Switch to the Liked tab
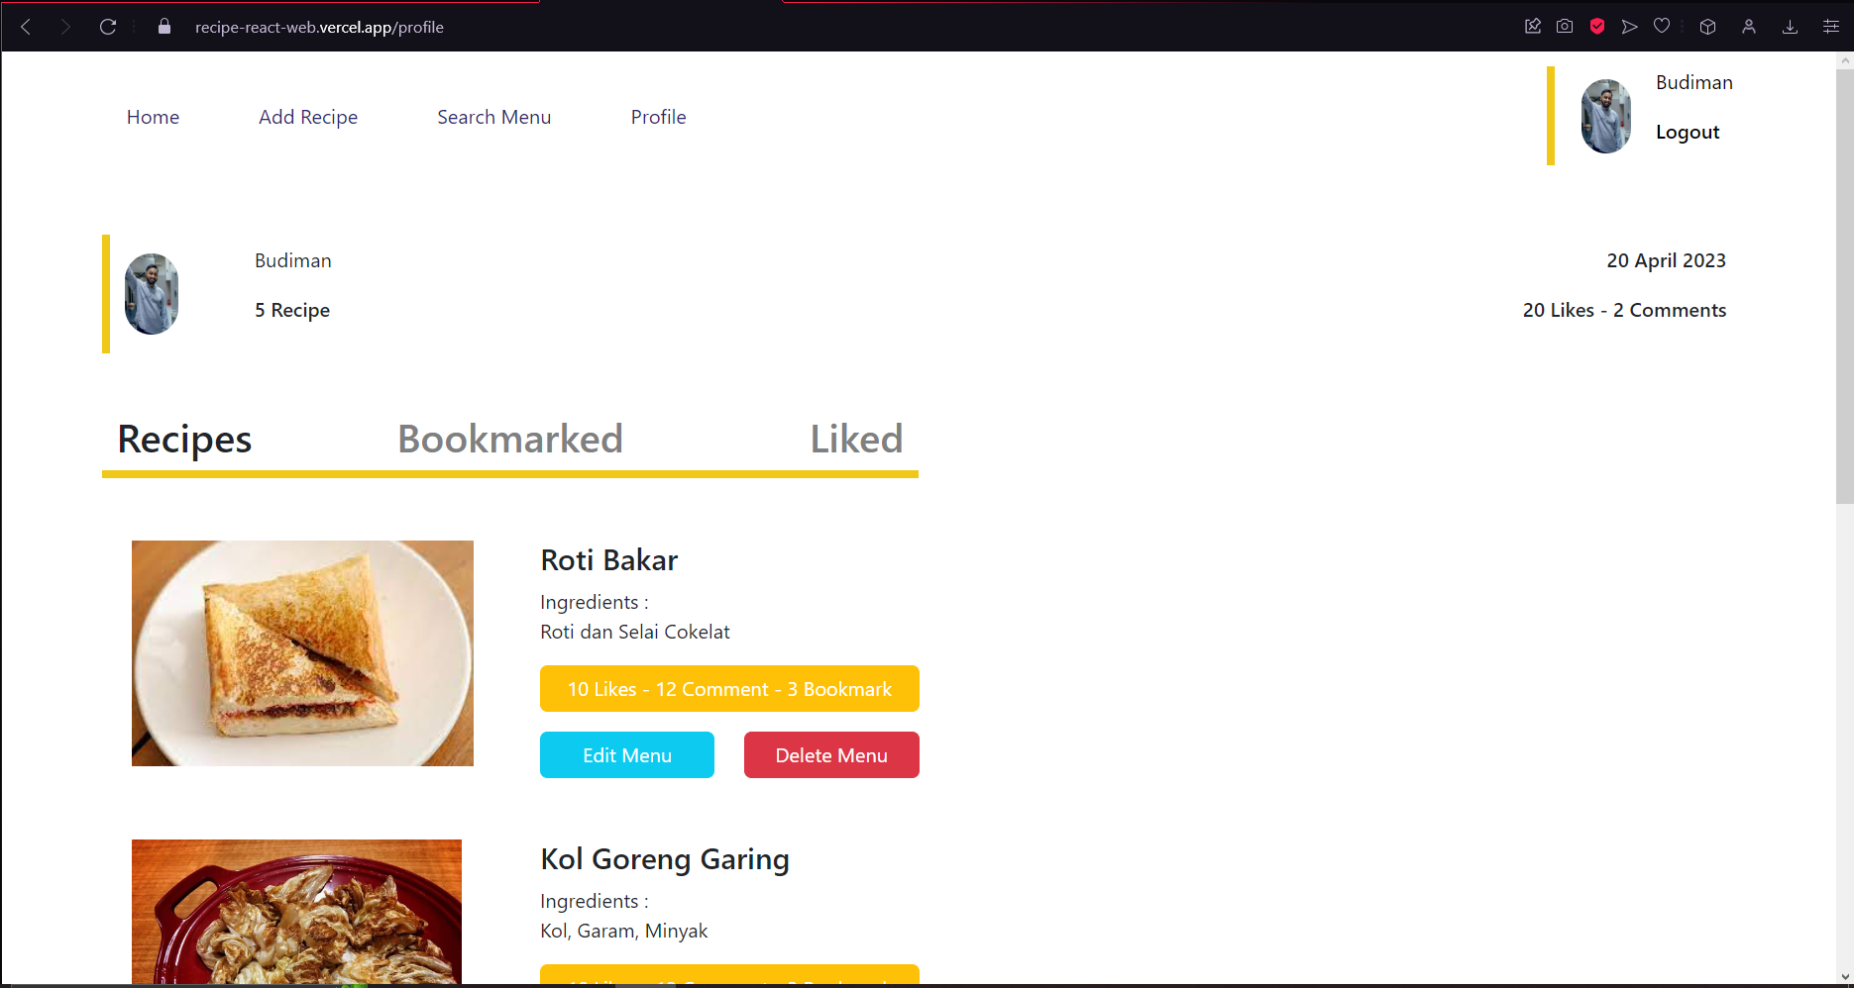Viewport: 1854px width, 988px height. tap(856, 438)
